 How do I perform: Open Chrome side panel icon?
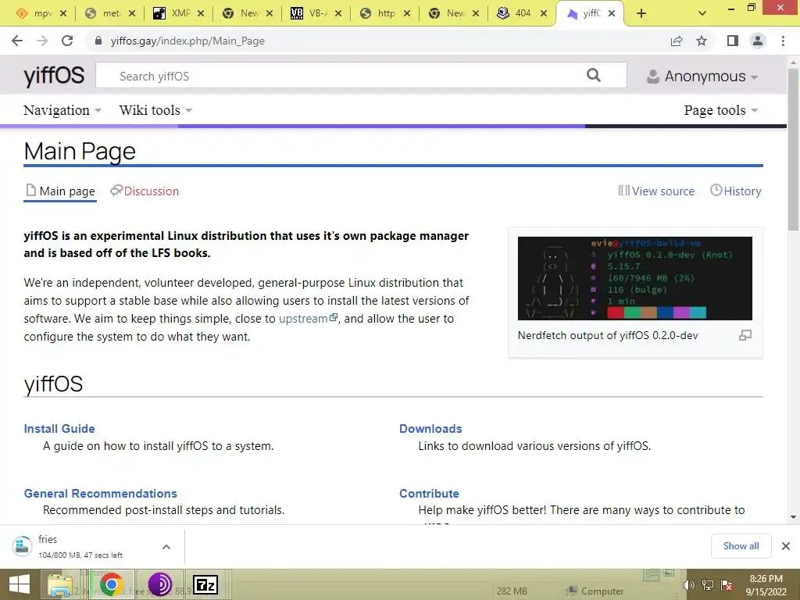pos(733,41)
